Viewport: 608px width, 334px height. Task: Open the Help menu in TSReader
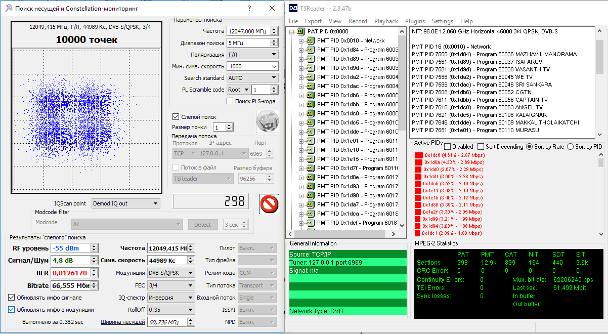click(467, 21)
